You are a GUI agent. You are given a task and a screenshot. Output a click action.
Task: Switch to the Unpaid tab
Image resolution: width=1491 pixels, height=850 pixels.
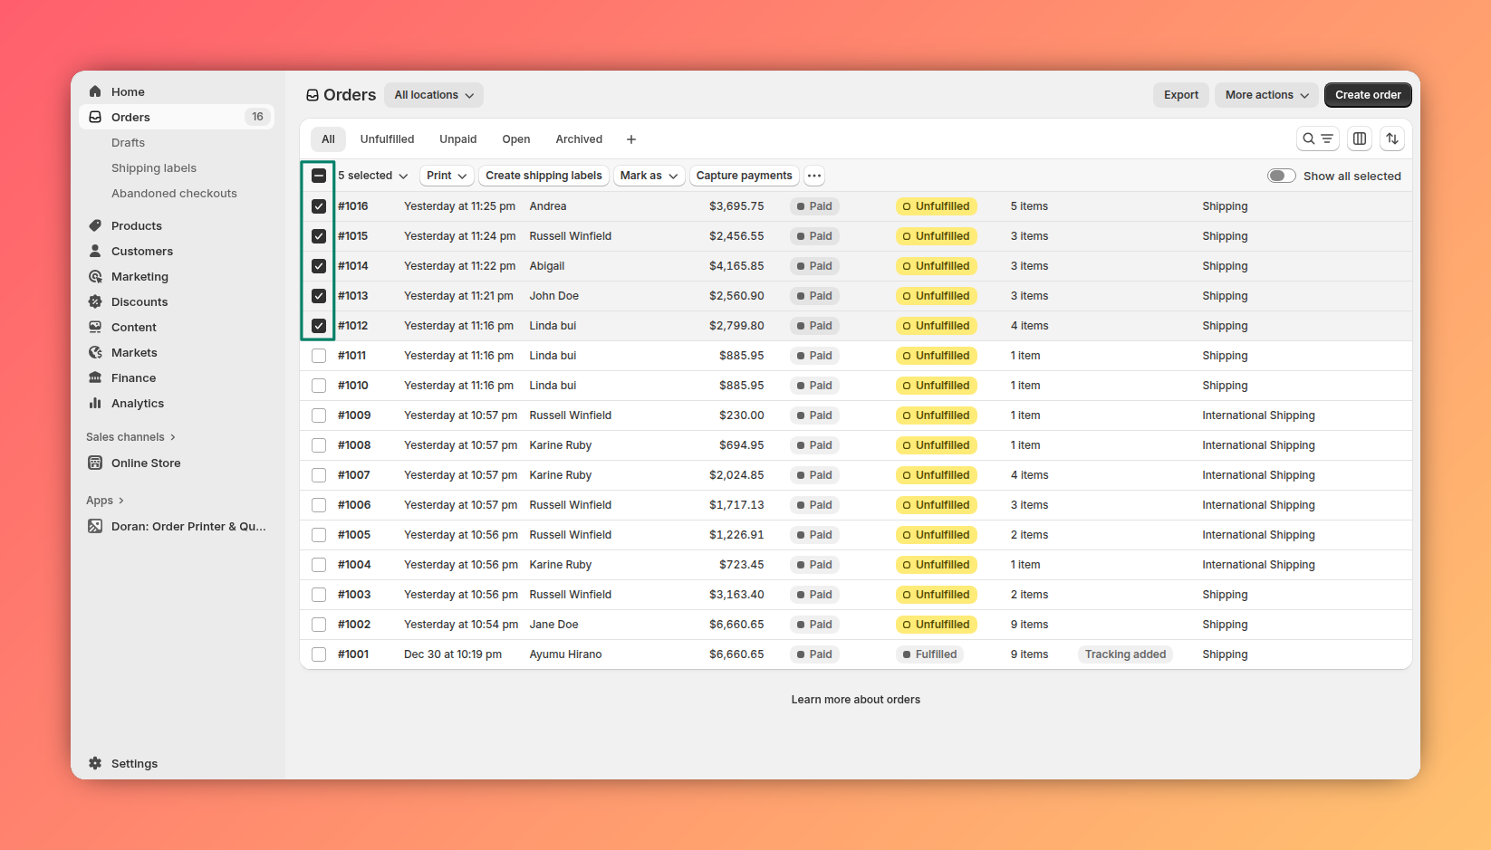[x=458, y=139]
